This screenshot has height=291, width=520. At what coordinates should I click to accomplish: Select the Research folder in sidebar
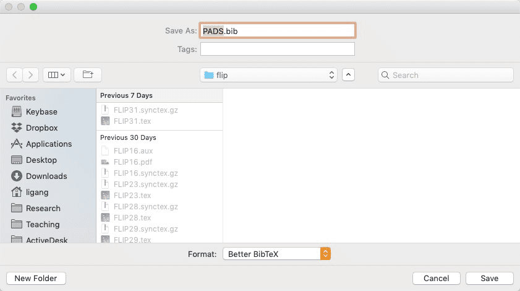43,209
